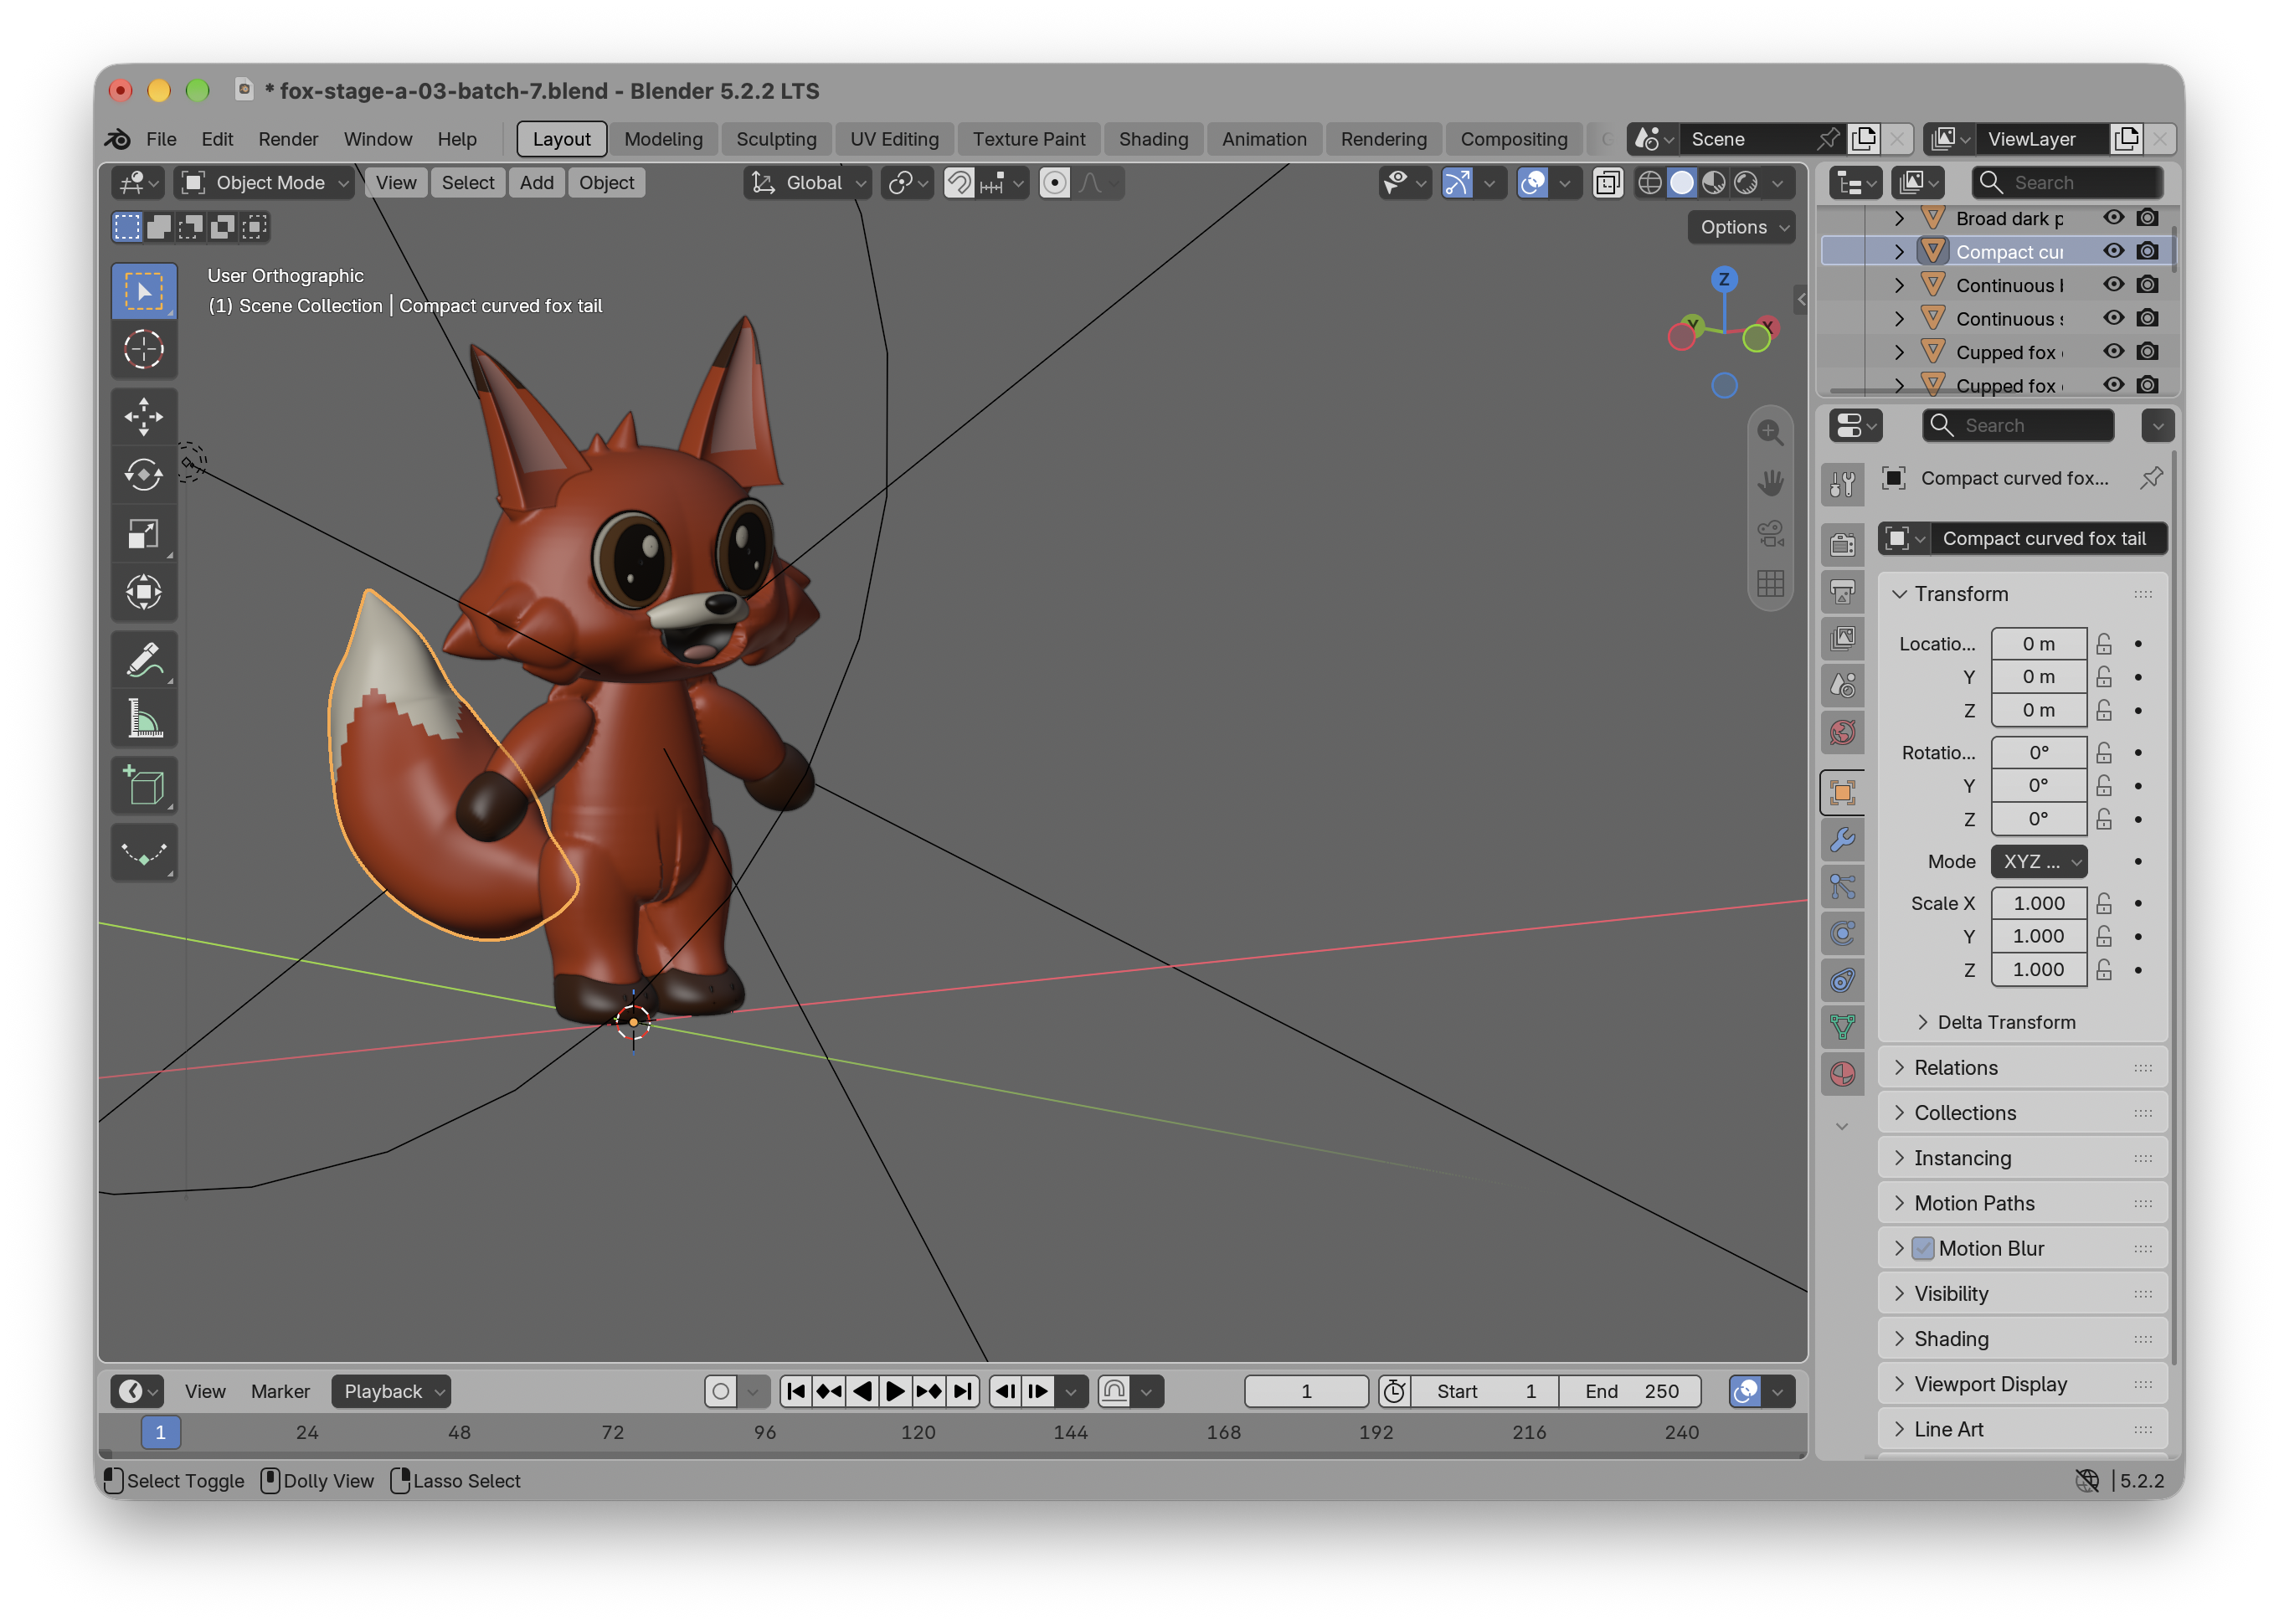
Task: Switch to the Sculpting workspace tab
Action: (776, 139)
